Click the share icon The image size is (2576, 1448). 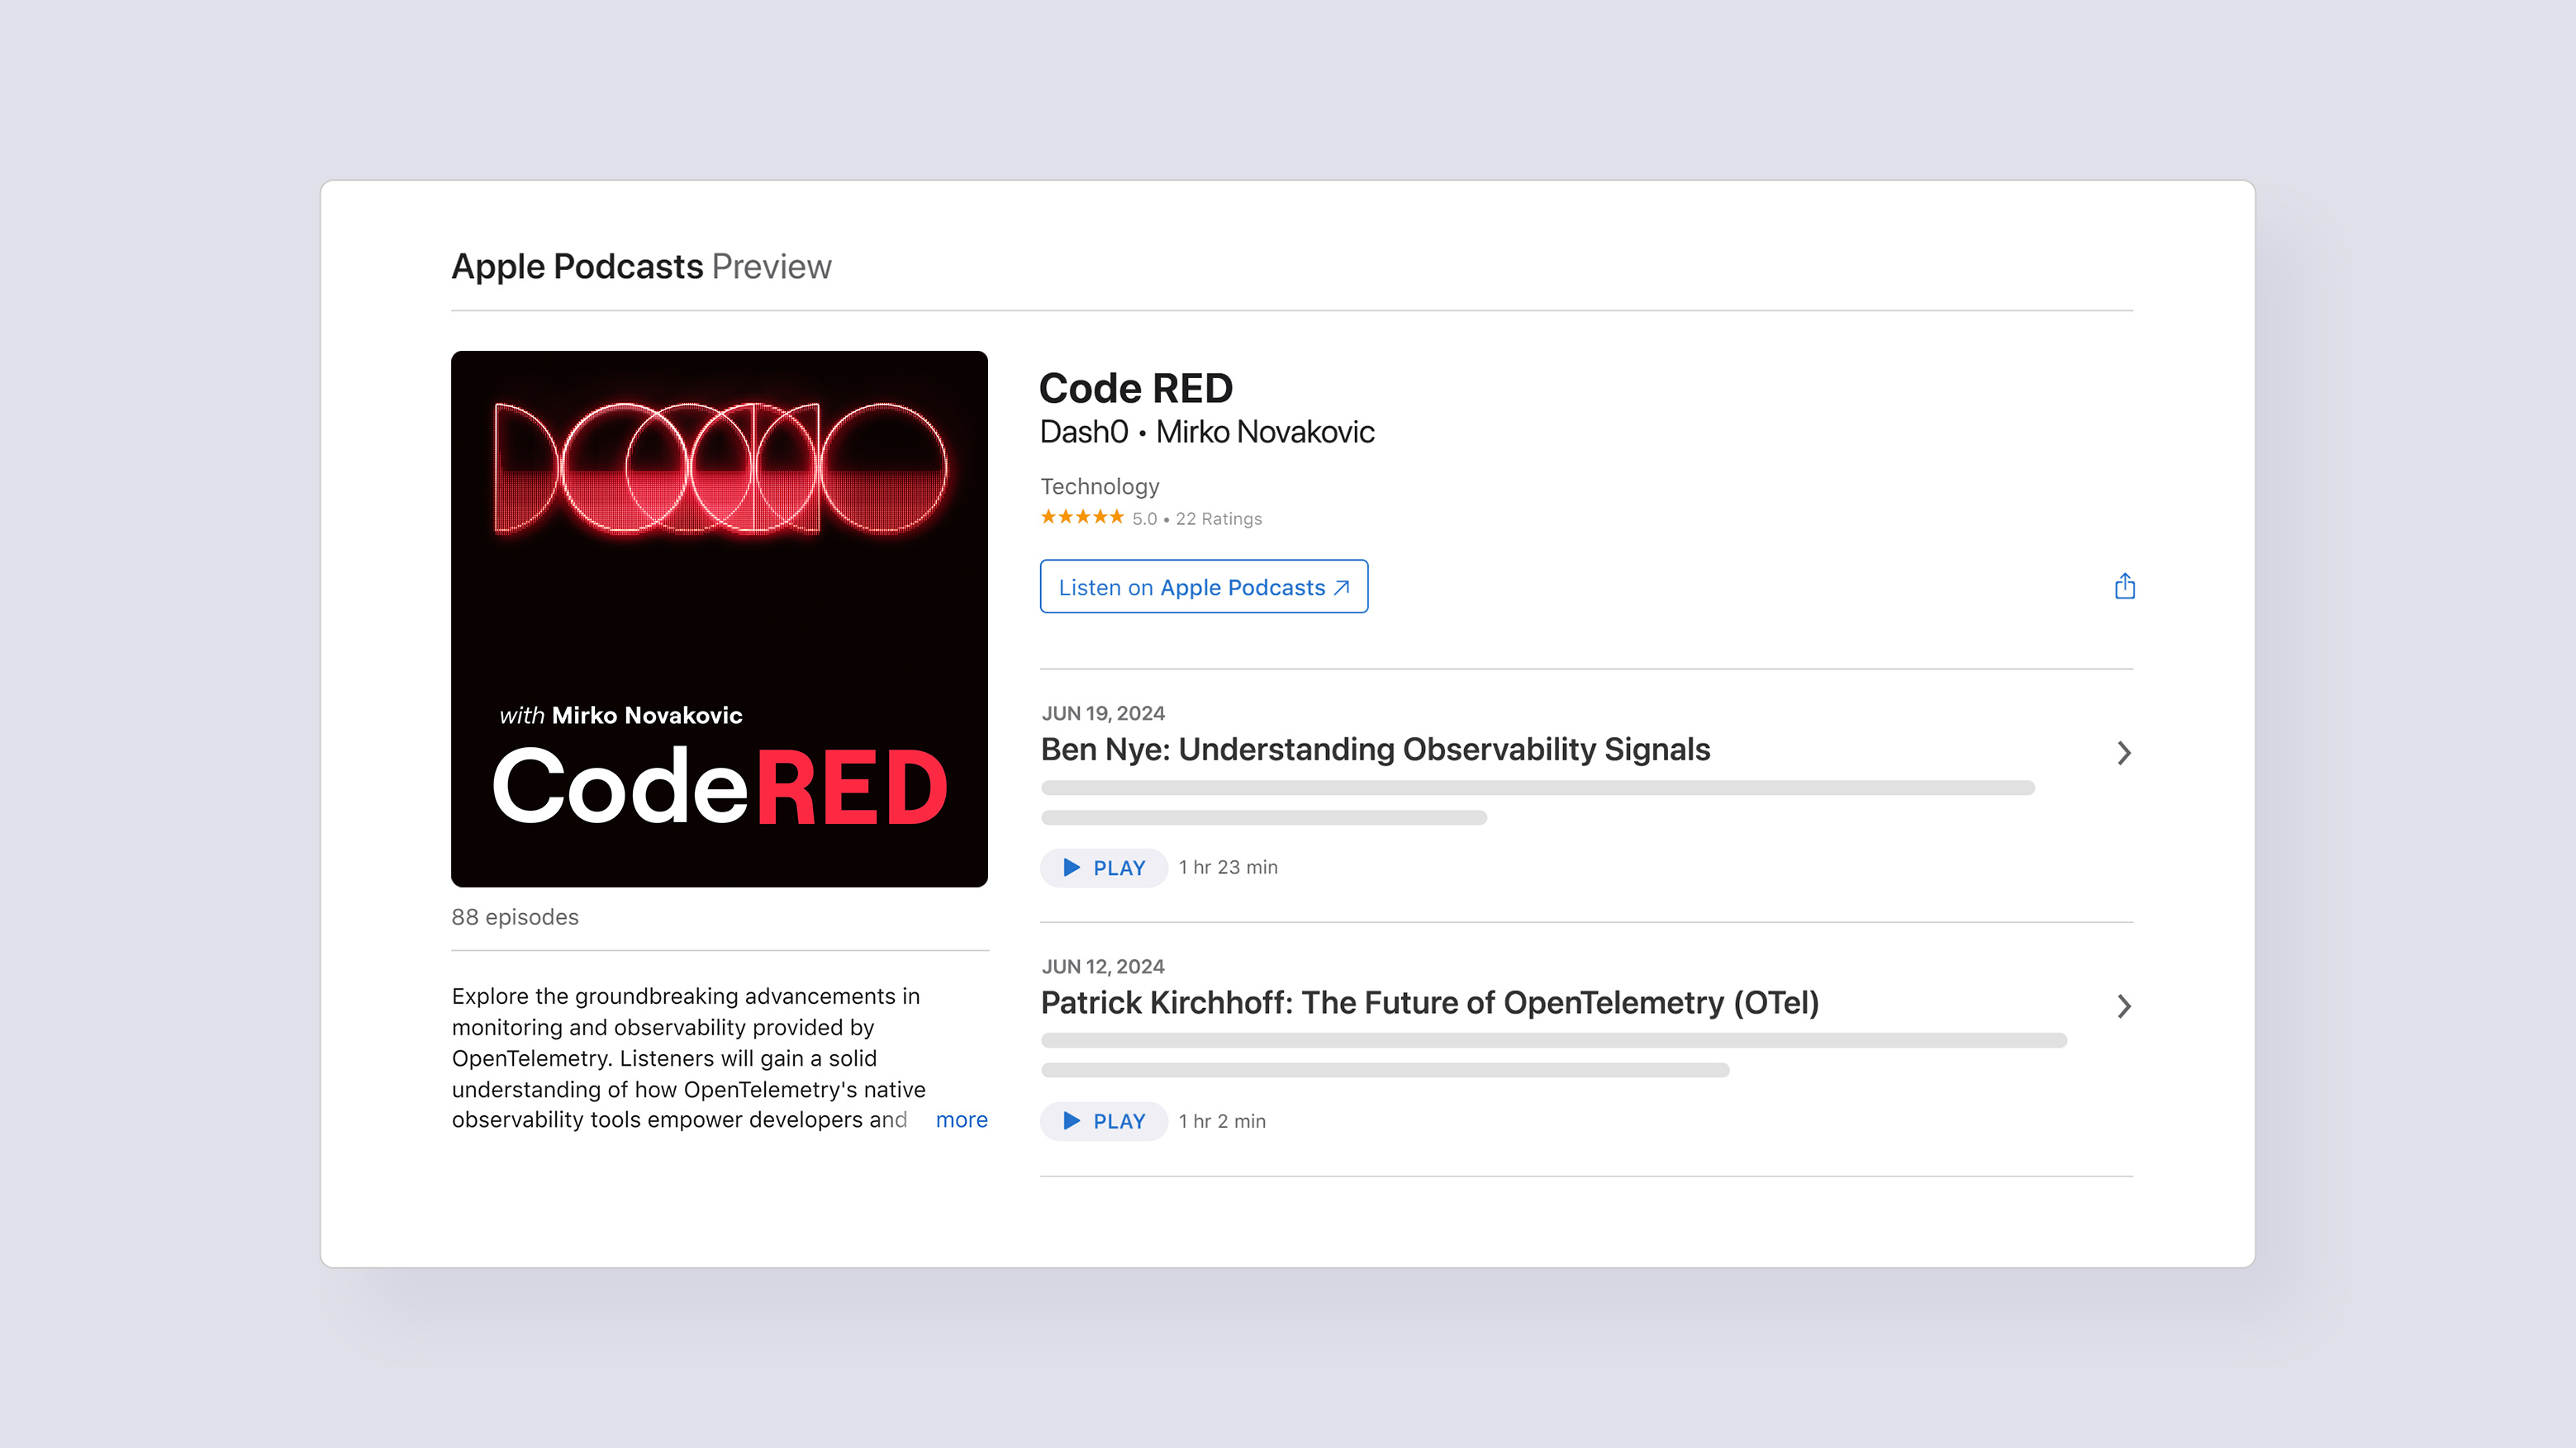pyautogui.click(x=2124, y=587)
